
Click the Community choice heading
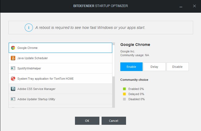pyautogui.click(x=134, y=80)
